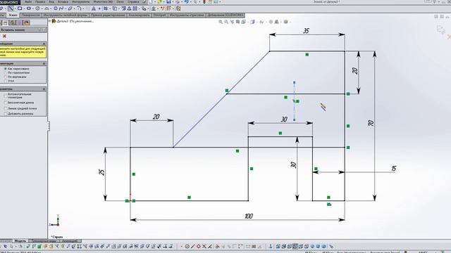Enable 'Добавить размеры' checkbox
451x253 pixels.
tap(6, 114)
